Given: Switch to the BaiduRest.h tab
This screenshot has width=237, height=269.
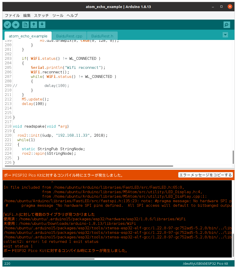Looking at the screenshot, I should tap(102, 36).
